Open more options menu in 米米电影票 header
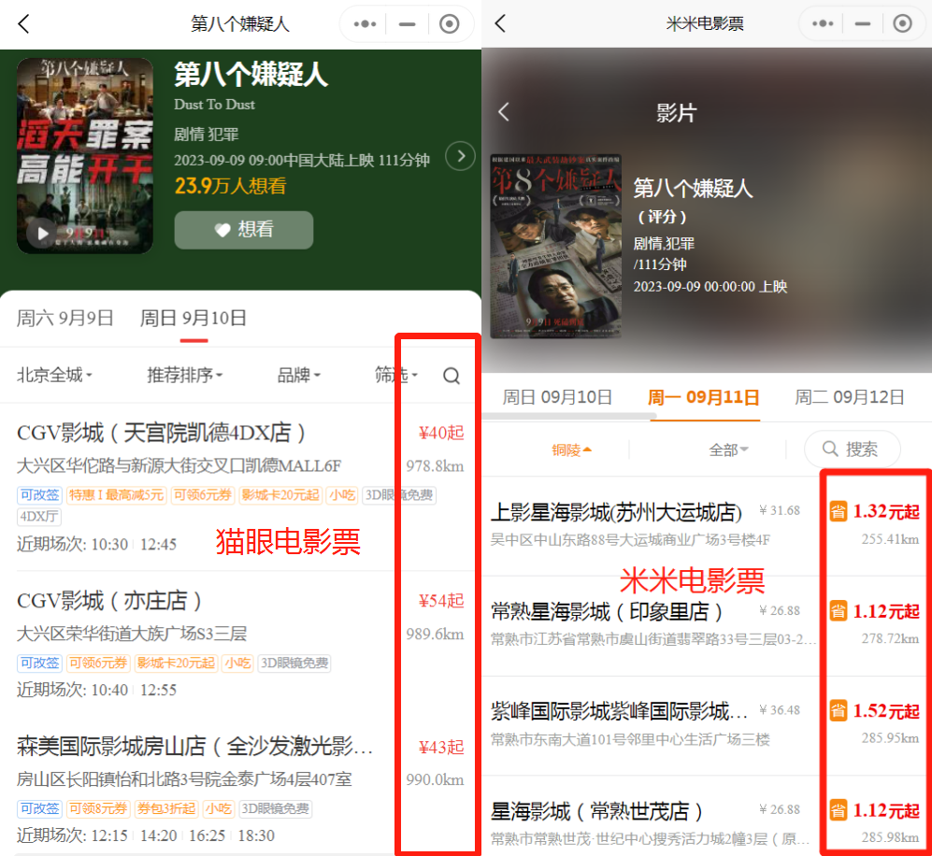This screenshot has width=932, height=856. [x=824, y=24]
